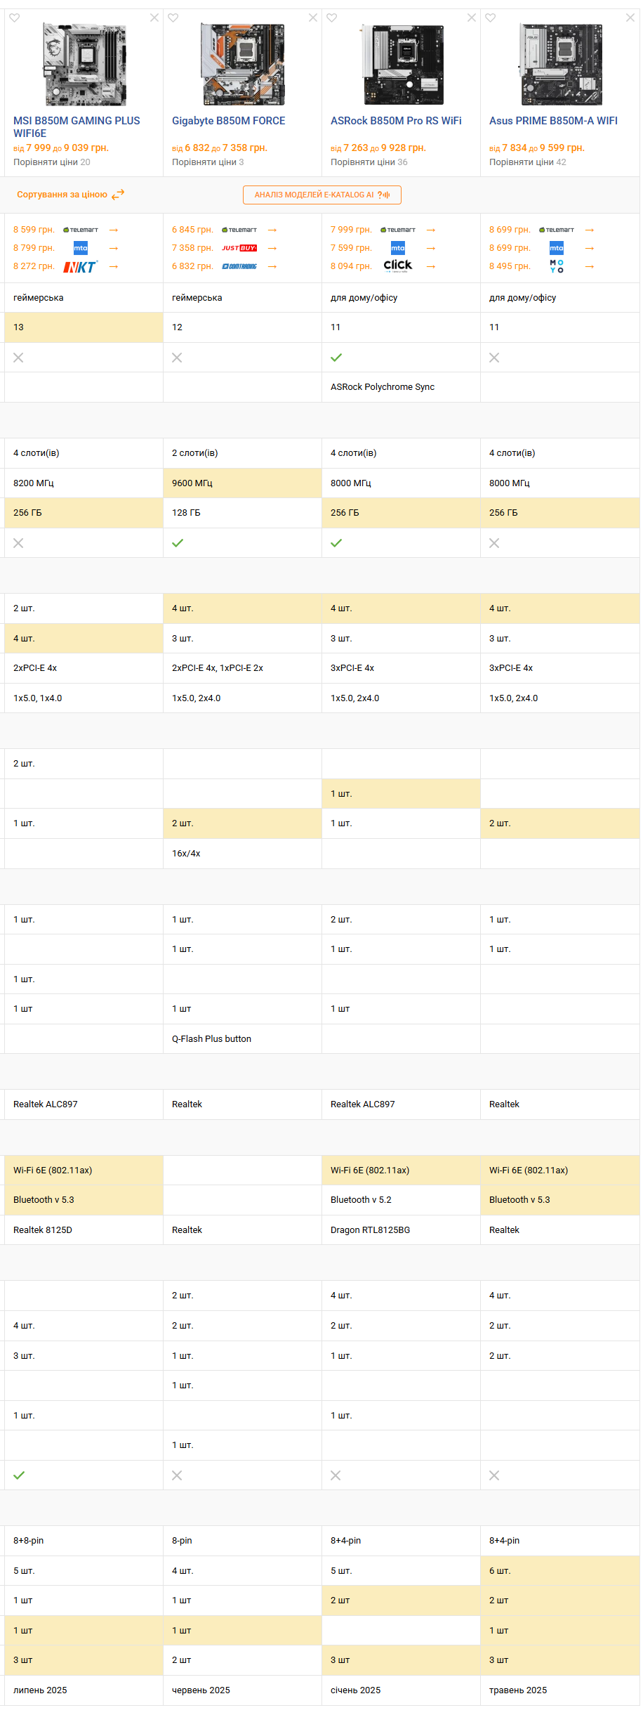Follow arrow for Telemart 8 599 грн offer
The height and width of the screenshot is (1715, 643).
tap(114, 230)
